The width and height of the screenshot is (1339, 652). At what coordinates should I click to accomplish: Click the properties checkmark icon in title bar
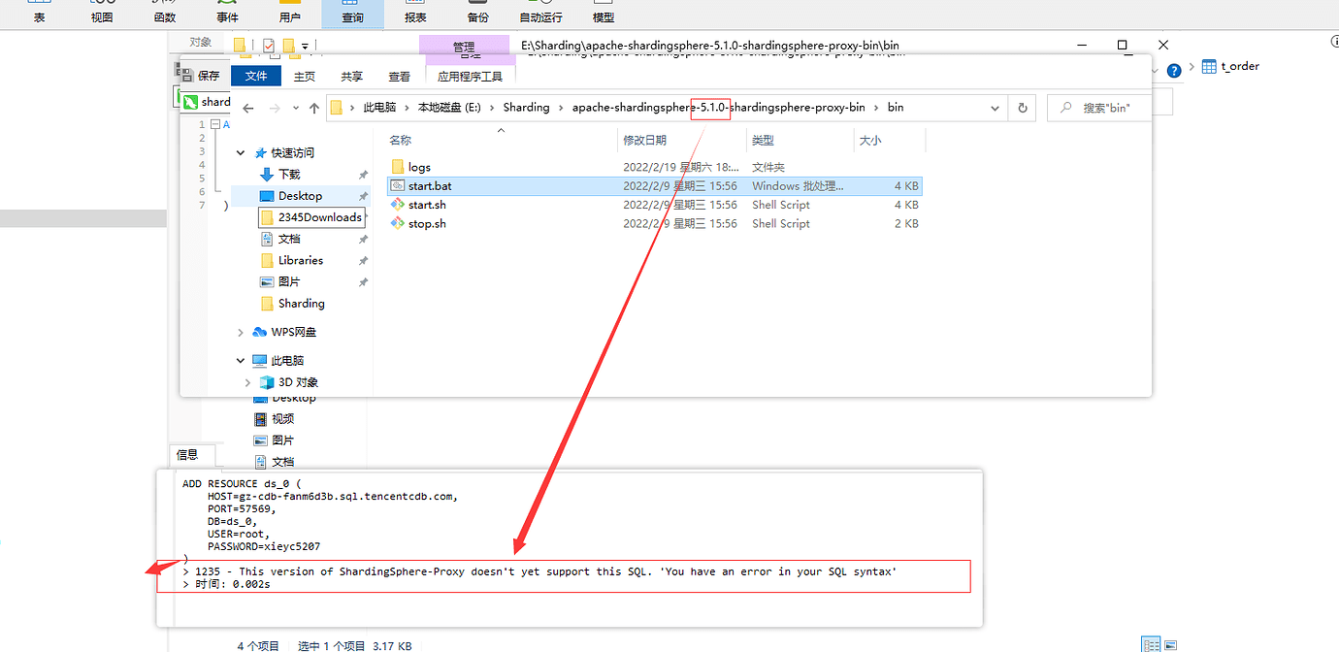point(269,46)
